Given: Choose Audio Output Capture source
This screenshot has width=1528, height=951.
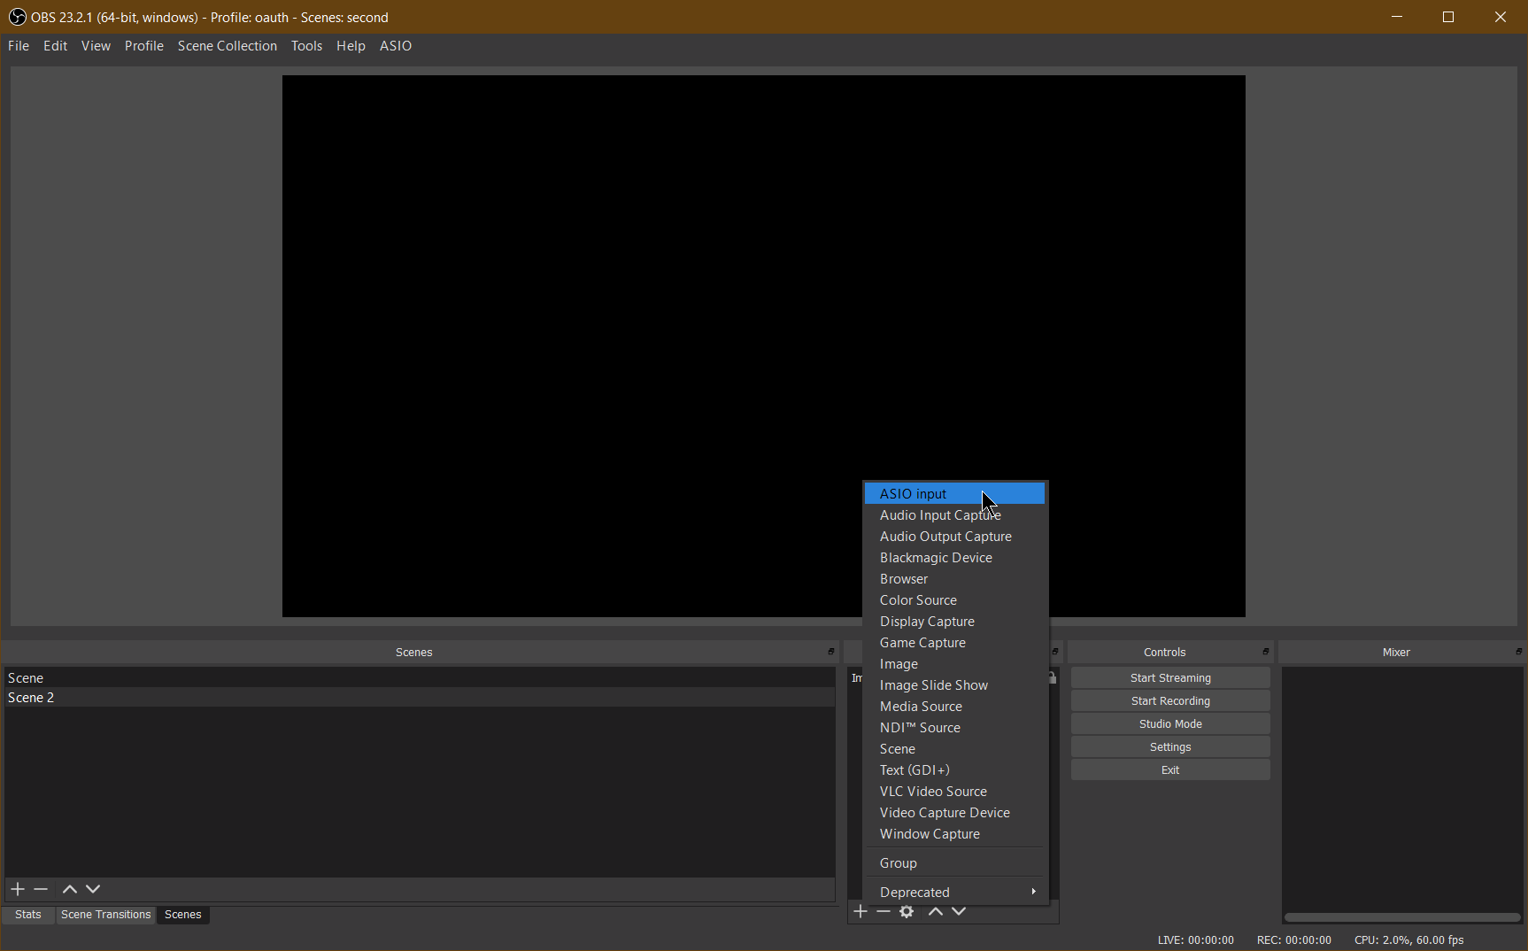Looking at the screenshot, I should [955, 537].
